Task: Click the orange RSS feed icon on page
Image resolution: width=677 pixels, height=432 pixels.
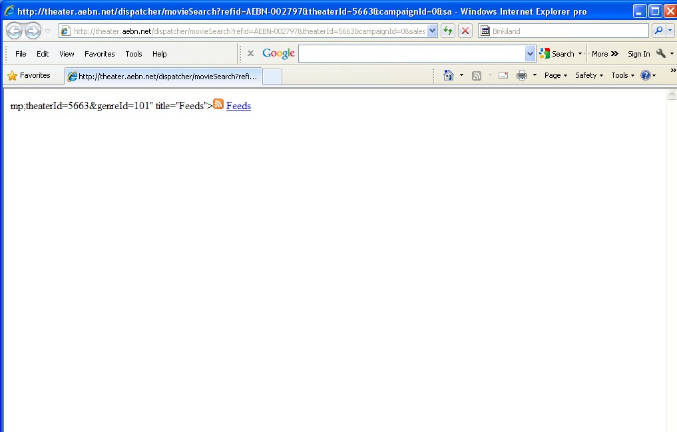Action: (x=218, y=105)
